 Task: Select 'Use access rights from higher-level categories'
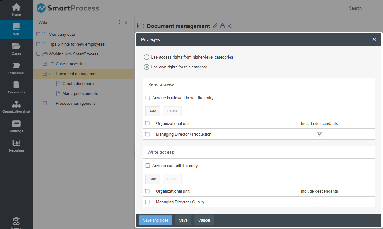[x=147, y=57]
